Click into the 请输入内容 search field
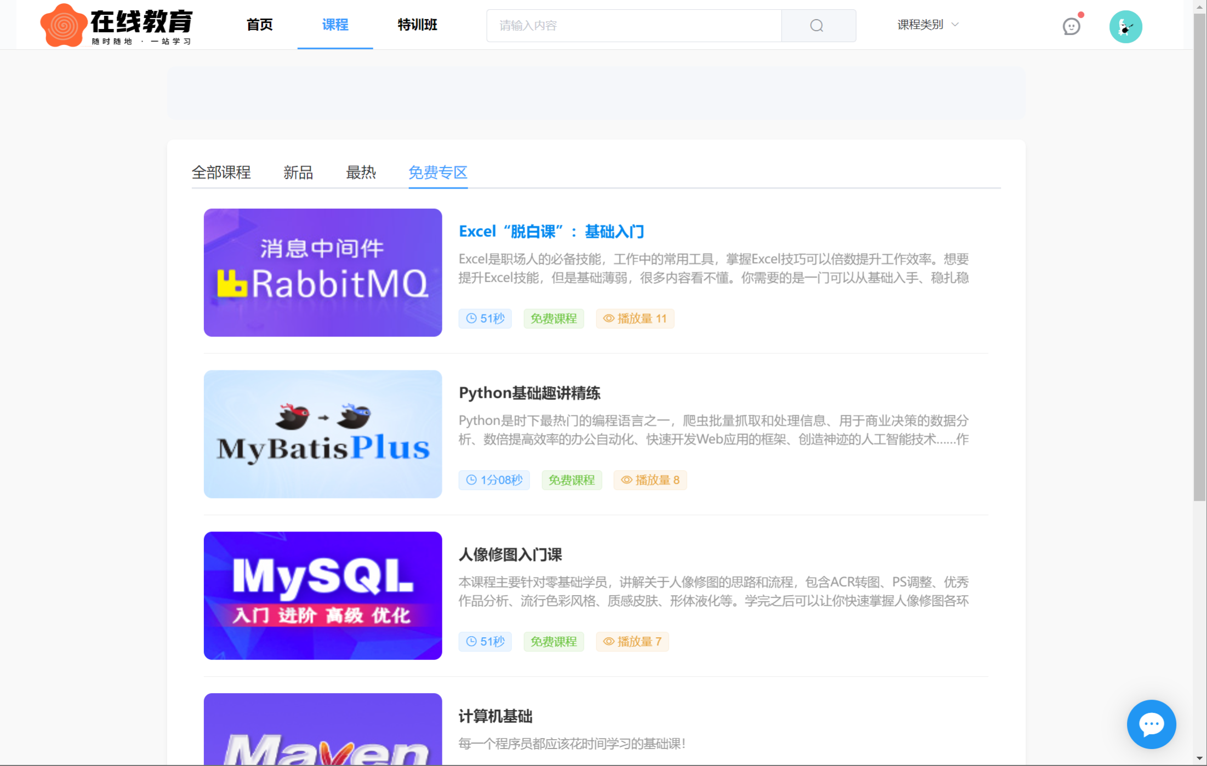Screen dimensions: 1207x766 coord(633,26)
